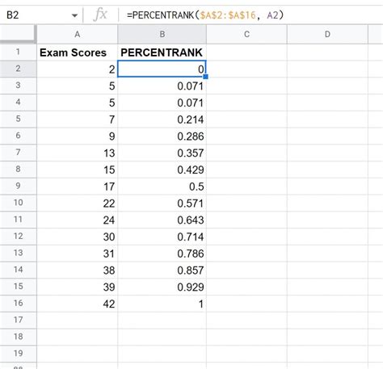
Task: Select row 19 header
Action: (18, 354)
